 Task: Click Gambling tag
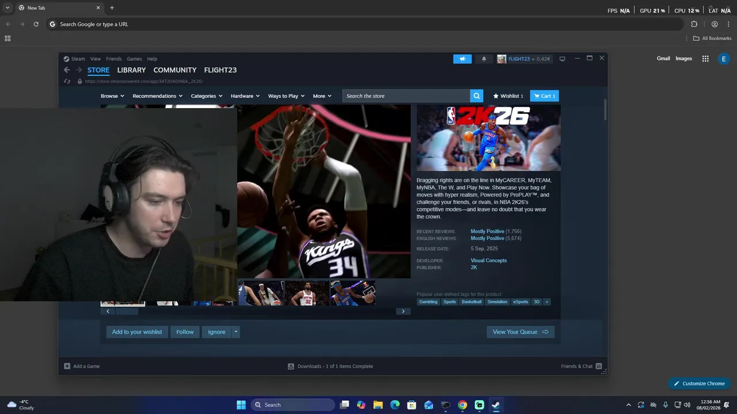[x=428, y=302]
